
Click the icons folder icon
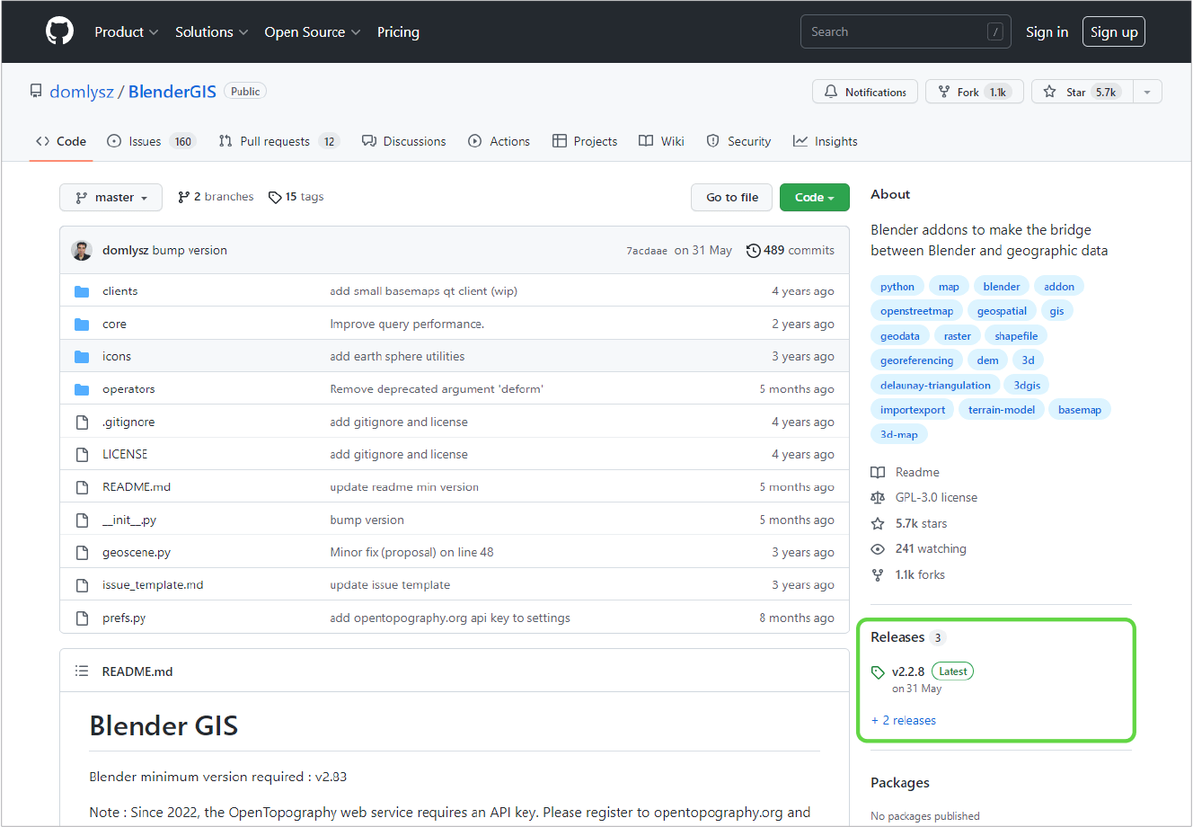(x=82, y=357)
